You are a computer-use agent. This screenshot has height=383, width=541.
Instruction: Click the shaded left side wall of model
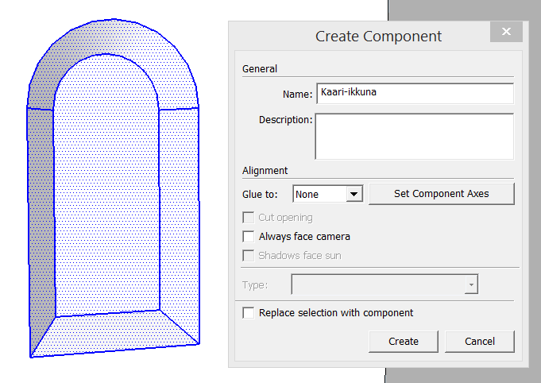point(41,222)
